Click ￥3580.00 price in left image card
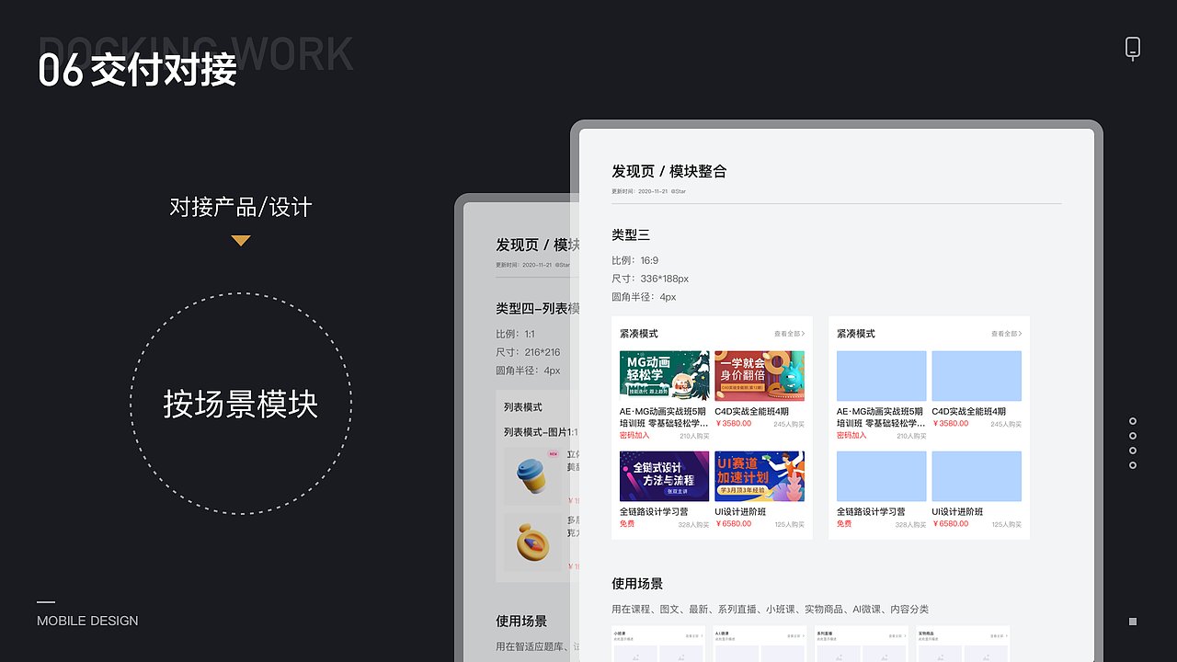The height and width of the screenshot is (662, 1177). (x=733, y=424)
